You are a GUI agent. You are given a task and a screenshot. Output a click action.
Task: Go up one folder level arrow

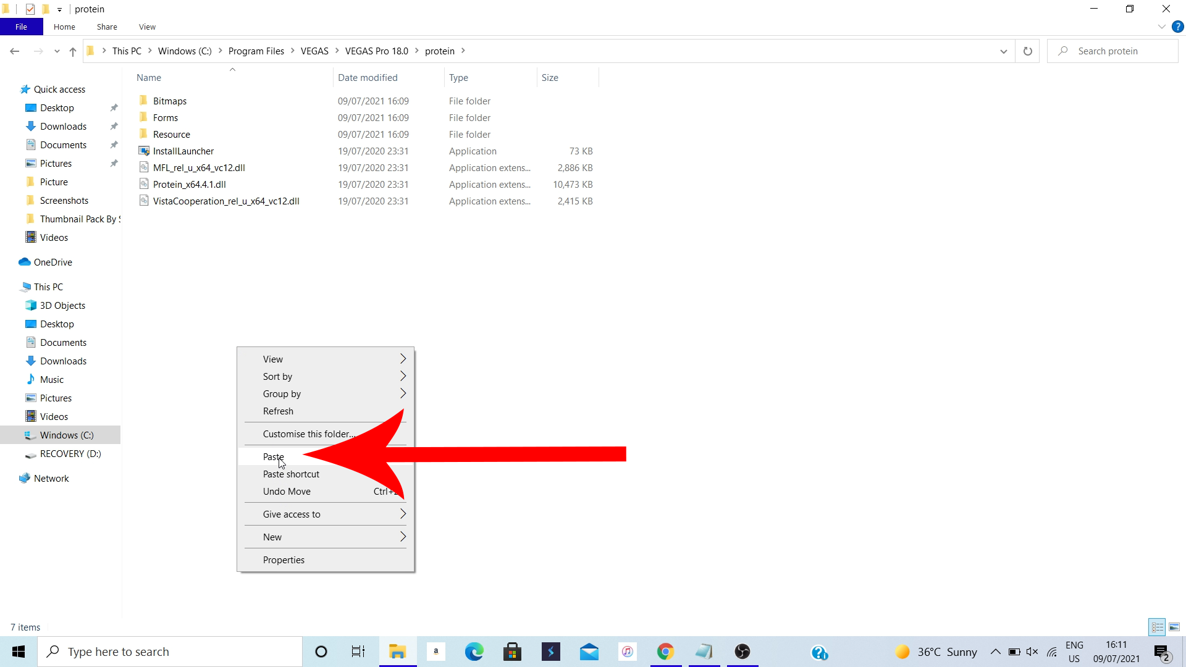click(73, 51)
